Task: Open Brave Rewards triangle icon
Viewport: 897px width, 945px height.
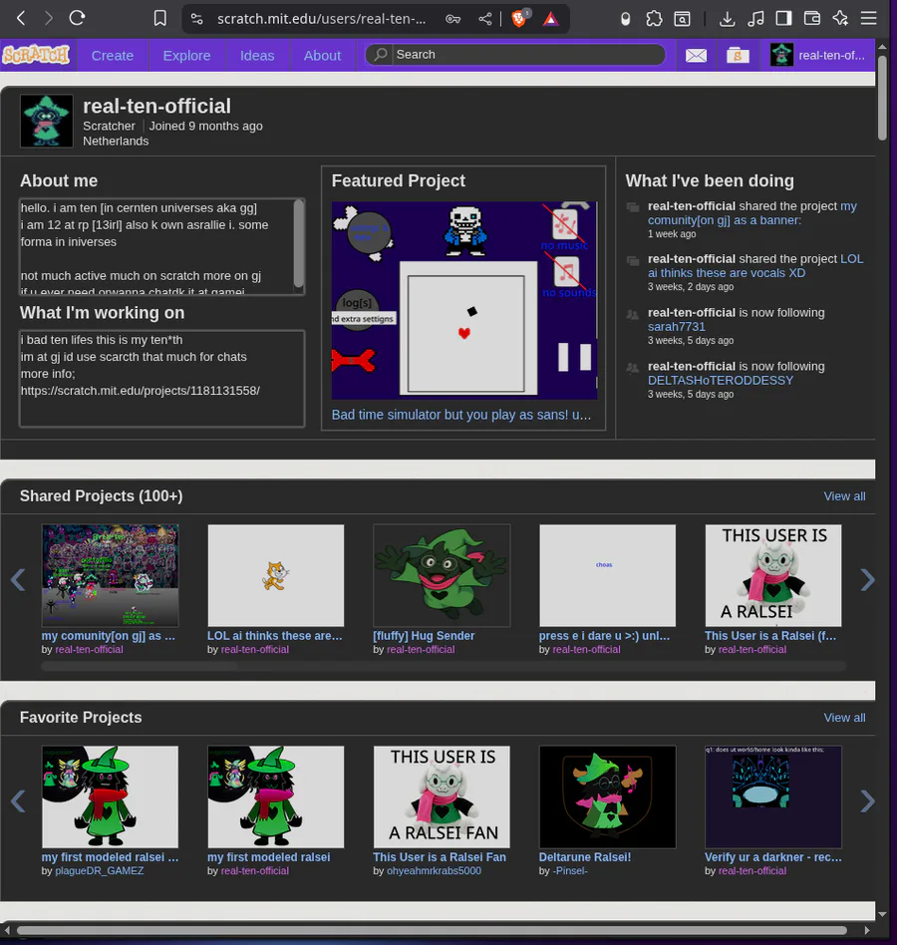Action: coord(550,19)
